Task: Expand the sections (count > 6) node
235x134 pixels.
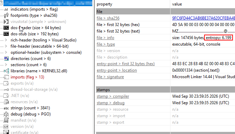Action: click(6, 65)
